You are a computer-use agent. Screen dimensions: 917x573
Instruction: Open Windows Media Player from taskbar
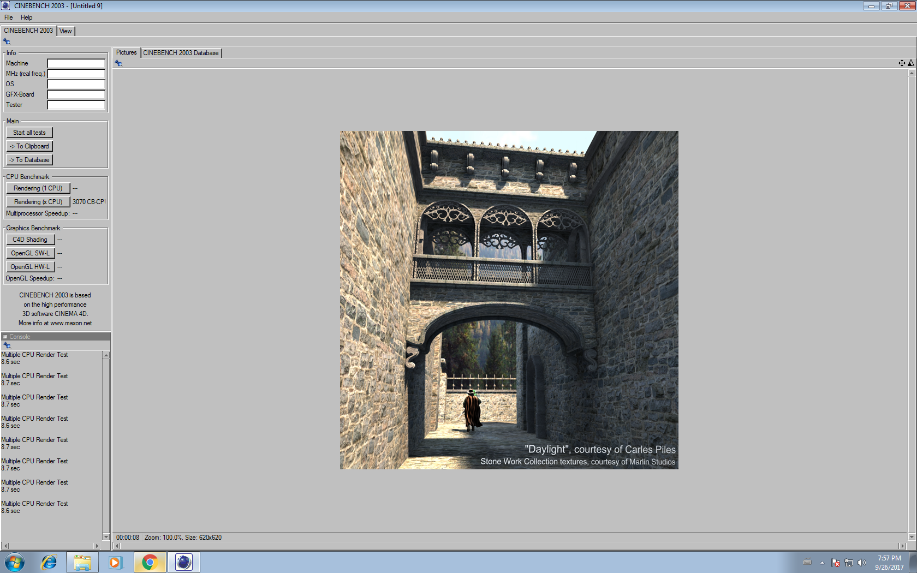115,562
